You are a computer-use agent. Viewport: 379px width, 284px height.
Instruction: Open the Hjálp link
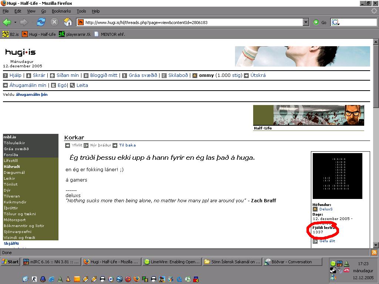click(15, 75)
